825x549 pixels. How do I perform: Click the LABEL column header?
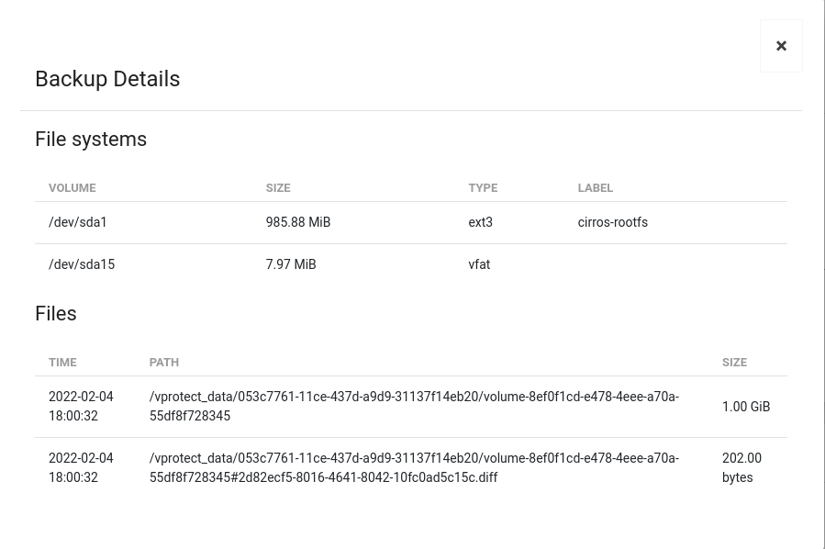click(596, 188)
